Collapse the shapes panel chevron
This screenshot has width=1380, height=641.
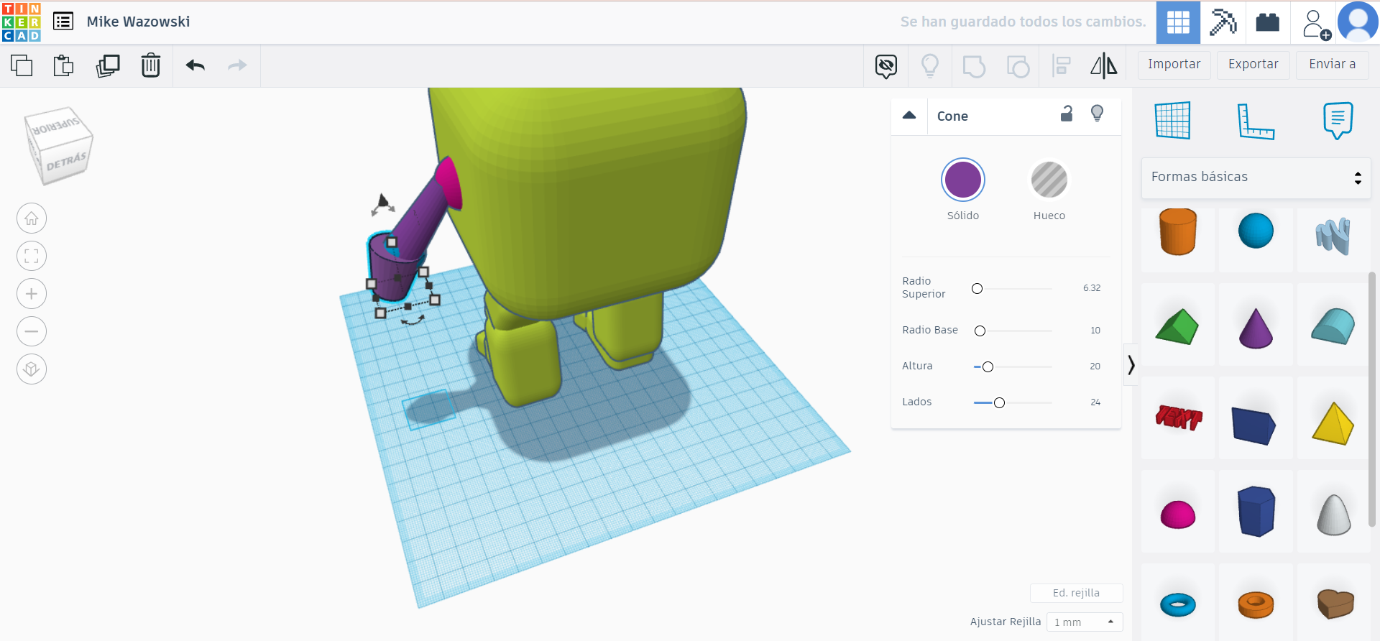(1131, 365)
